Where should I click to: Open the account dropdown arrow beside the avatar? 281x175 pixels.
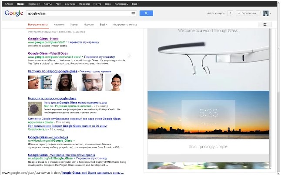coord(270,13)
